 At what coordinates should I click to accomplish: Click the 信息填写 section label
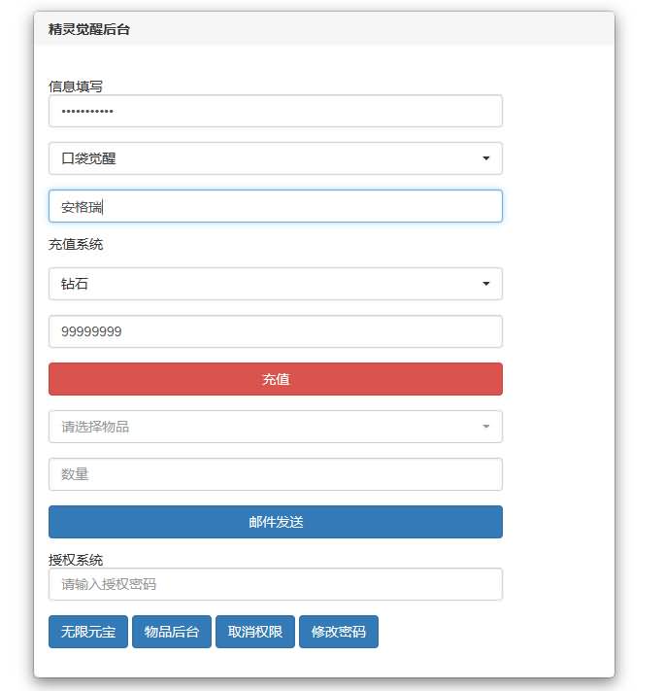(76, 86)
